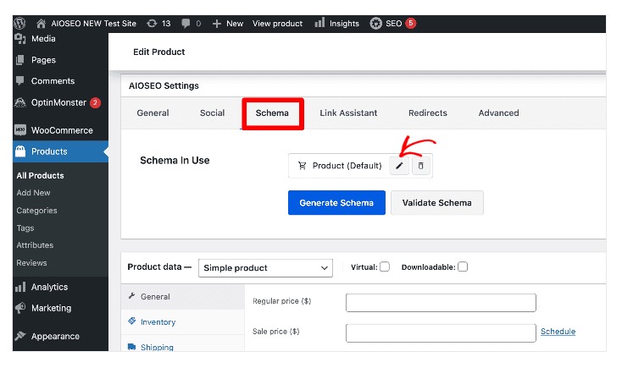The height and width of the screenshot is (368, 622).
Task: Select the Schema tab
Action: tap(272, 113)
